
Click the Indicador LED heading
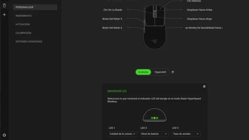[117, 91]
